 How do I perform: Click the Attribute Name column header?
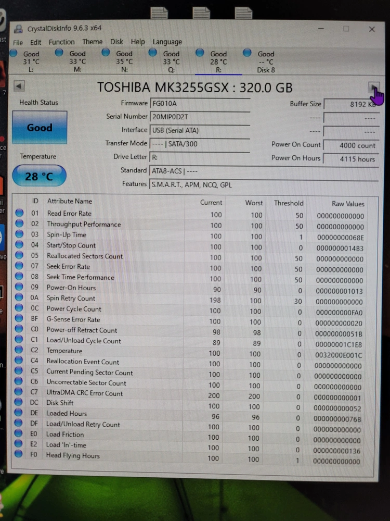click(70, 201)
